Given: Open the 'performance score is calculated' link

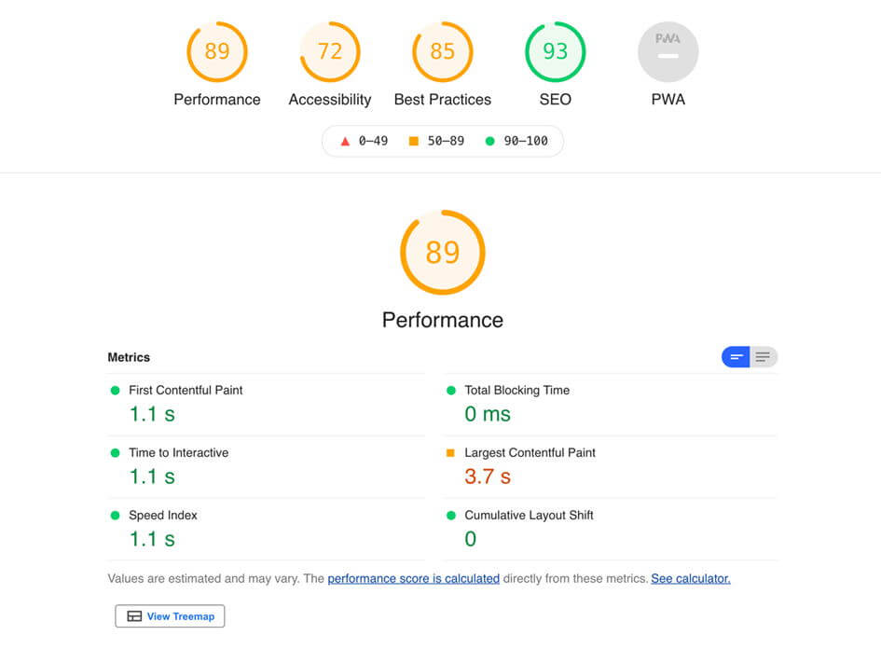Looking at the screenshot, I should (413, 579).
